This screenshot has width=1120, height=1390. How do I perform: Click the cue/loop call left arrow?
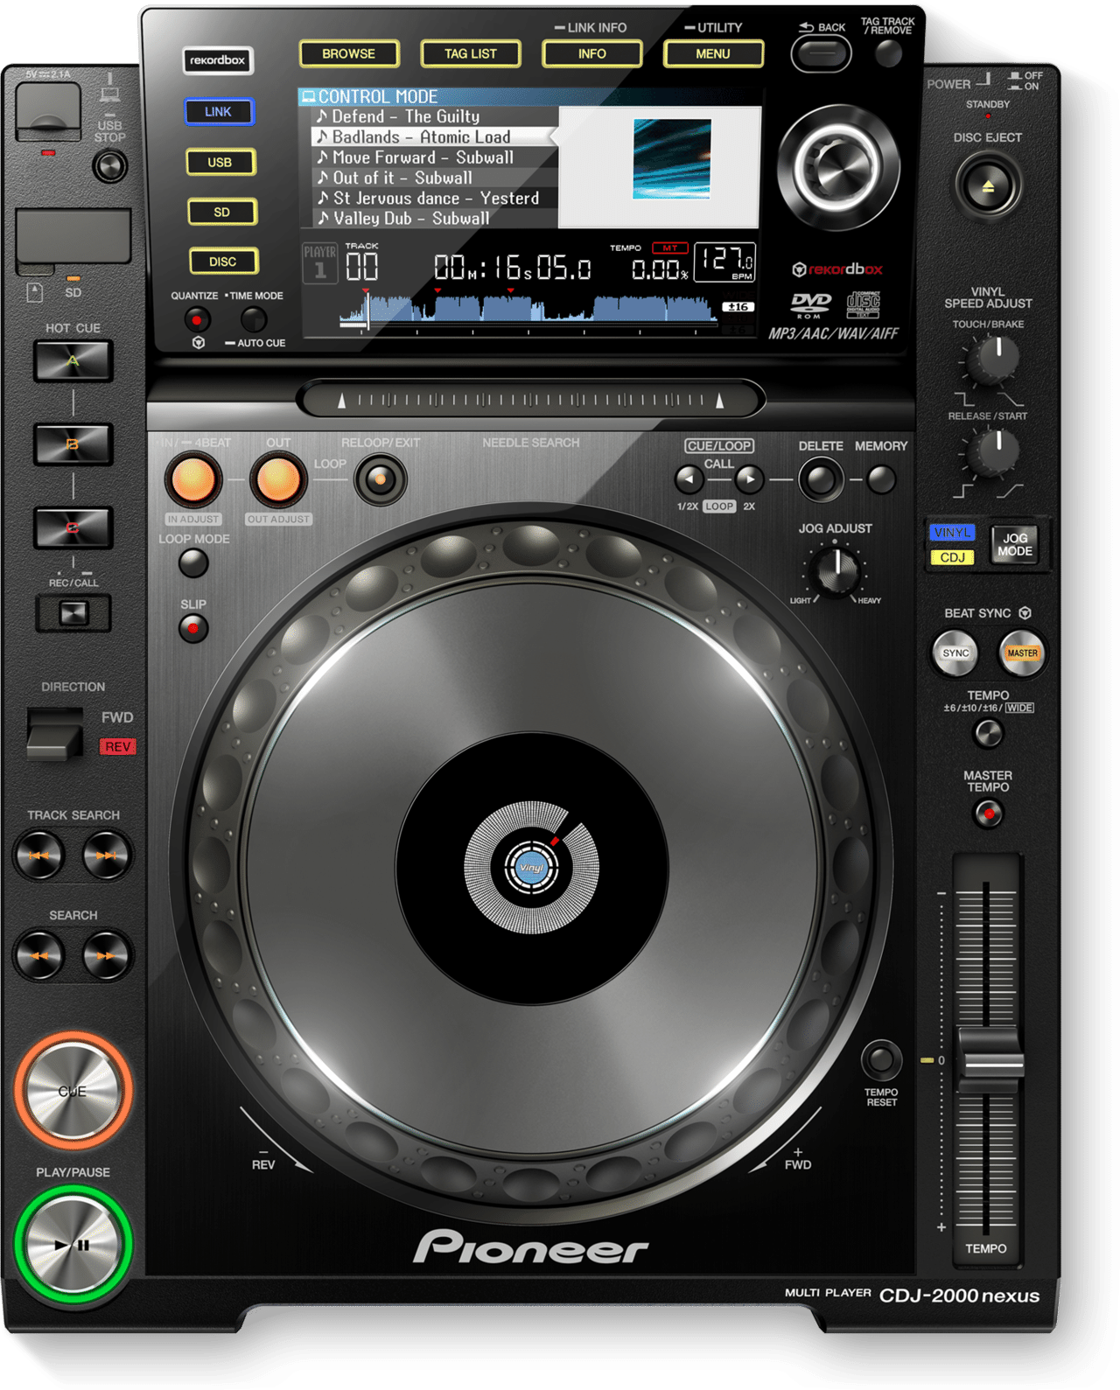tap(689, 479)
